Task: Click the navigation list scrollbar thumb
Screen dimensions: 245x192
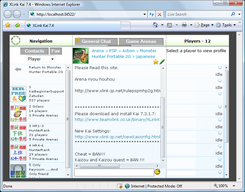Action: 68,119
